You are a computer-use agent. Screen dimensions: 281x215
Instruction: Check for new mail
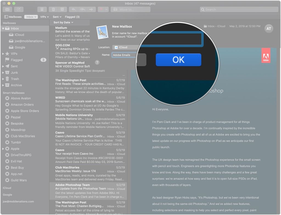7,9
